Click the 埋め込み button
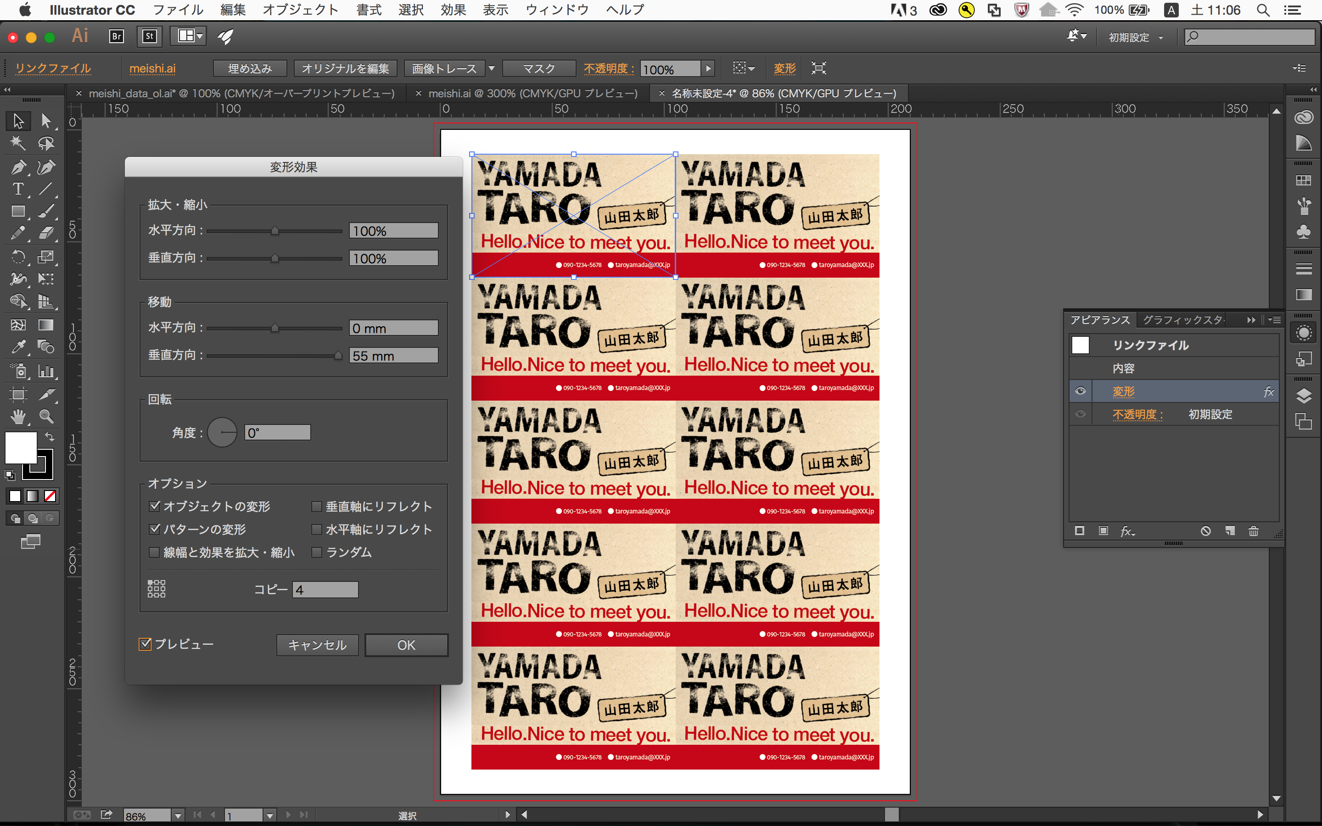 coord(250,68)
